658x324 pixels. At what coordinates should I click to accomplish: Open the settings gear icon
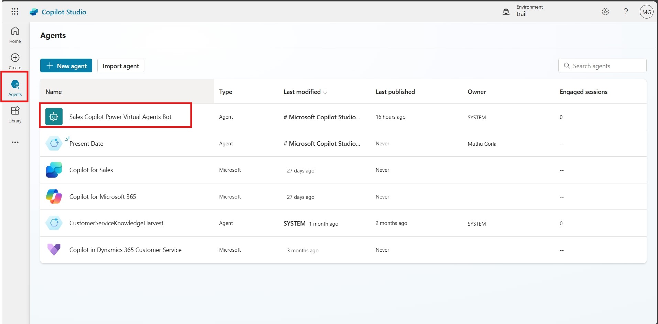click(605, 12)
